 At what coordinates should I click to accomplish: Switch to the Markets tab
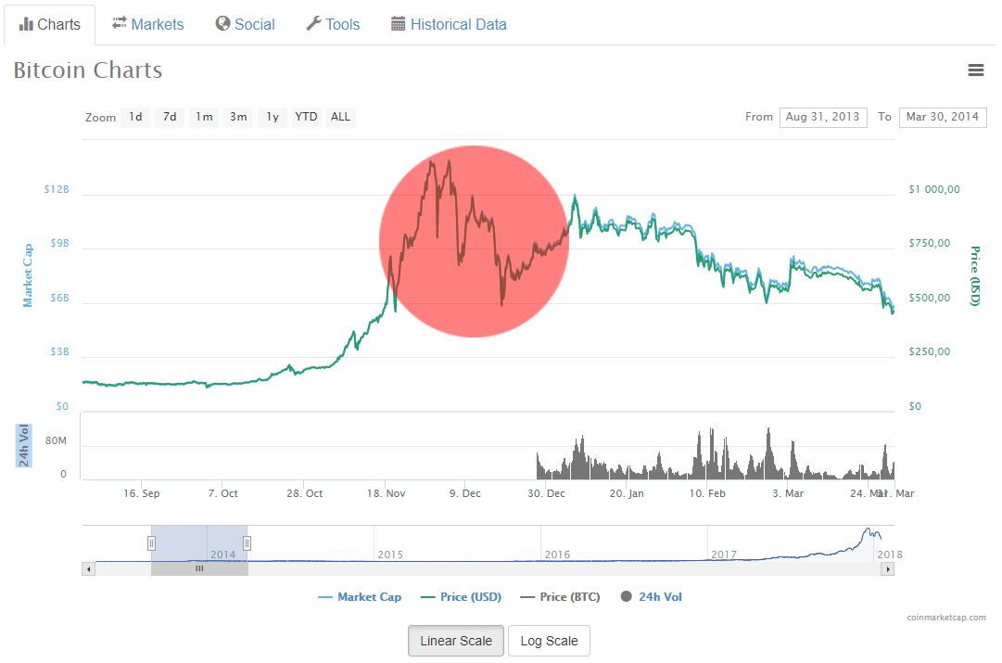pos(148,24)
